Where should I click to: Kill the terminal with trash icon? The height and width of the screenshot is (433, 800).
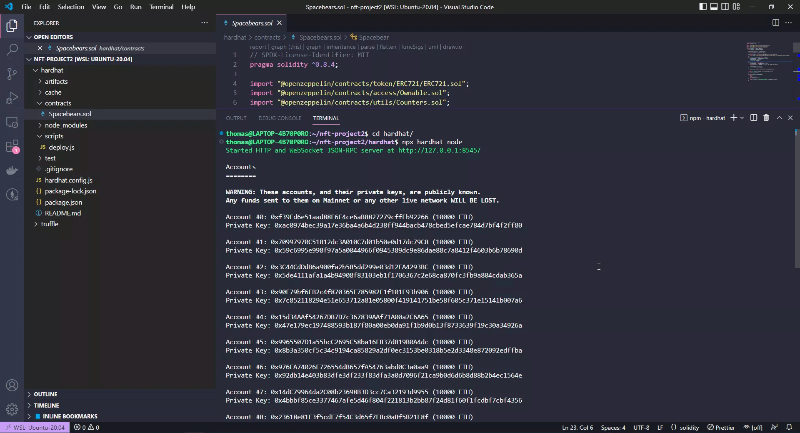coord(766,118)
